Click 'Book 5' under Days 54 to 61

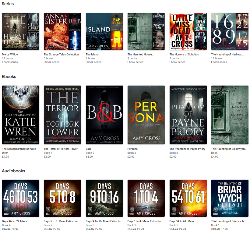pos(174,225)
